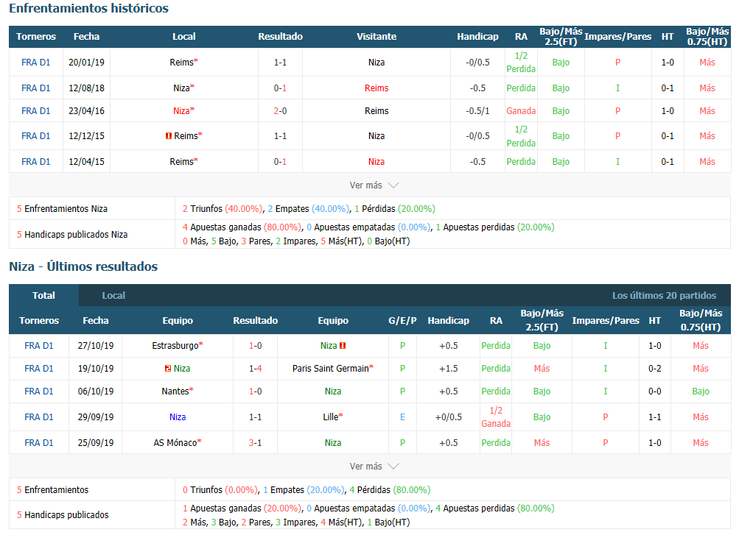Switch to the Local tab
Screen dimensions: 739x535
coord(113,296)
